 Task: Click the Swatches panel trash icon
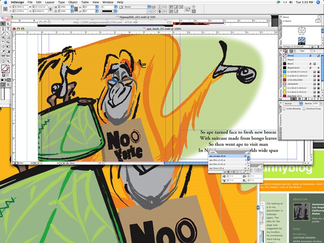click(318, 99)
